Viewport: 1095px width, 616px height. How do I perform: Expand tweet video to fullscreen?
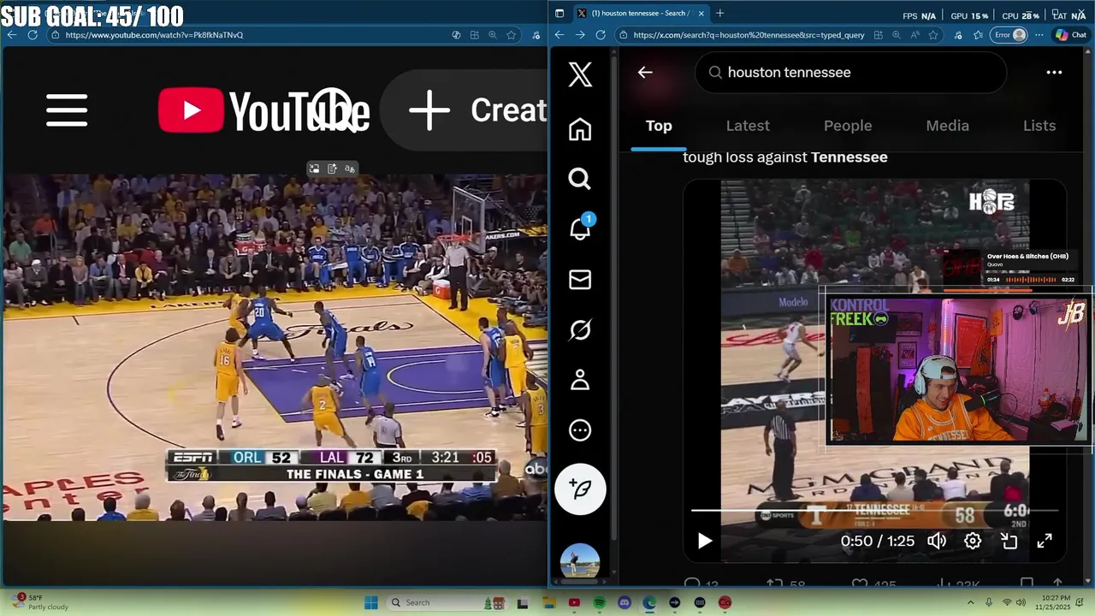tap(1045, 541)
